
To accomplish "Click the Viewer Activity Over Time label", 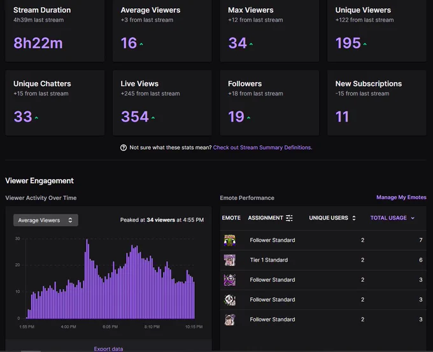I will [x=41, y=198].
